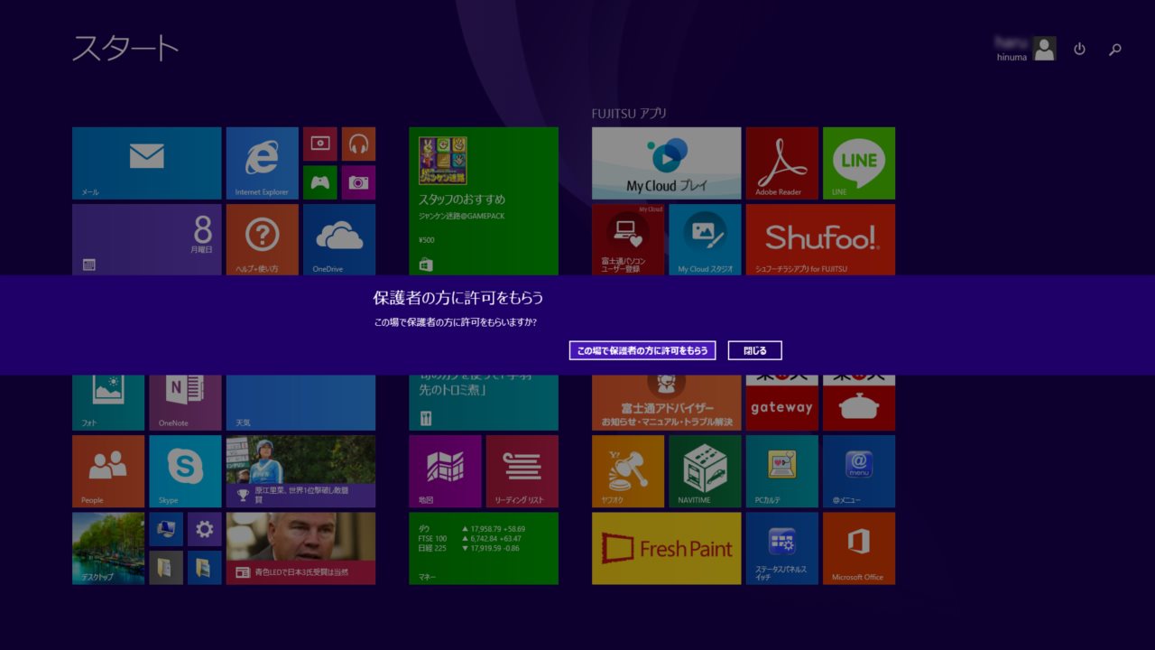The width and height of the screenshot is (1155, 650).
Task: Open the Desktop thumbnail tile
Action: (108, 548)
